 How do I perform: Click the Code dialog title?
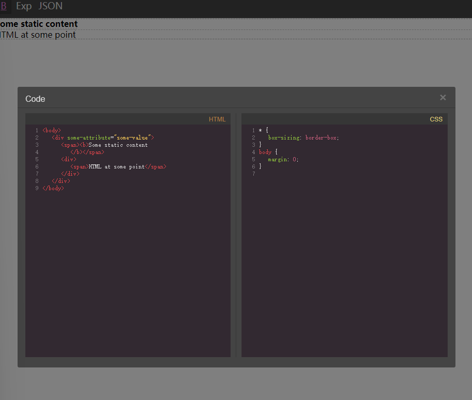pyautogui.click(x=35, y=99)
